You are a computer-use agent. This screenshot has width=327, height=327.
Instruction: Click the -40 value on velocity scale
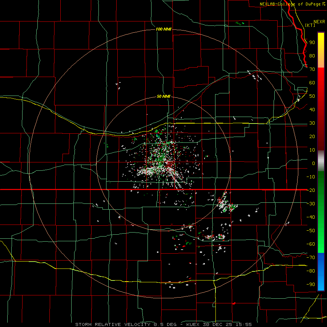311,217
